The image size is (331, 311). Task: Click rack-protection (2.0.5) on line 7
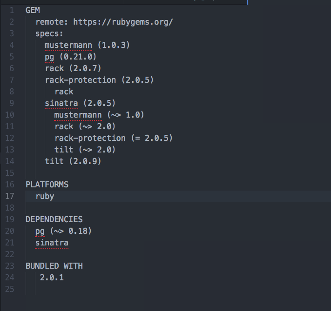click(99, 80)
